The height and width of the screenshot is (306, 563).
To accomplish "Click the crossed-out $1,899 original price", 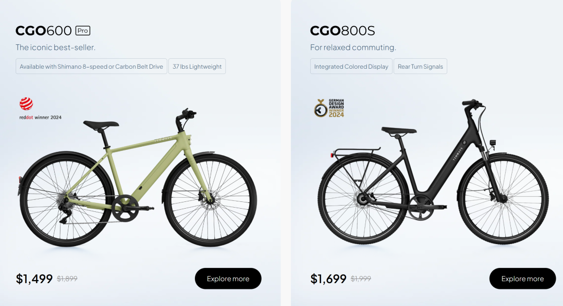I will click(67, 279).
